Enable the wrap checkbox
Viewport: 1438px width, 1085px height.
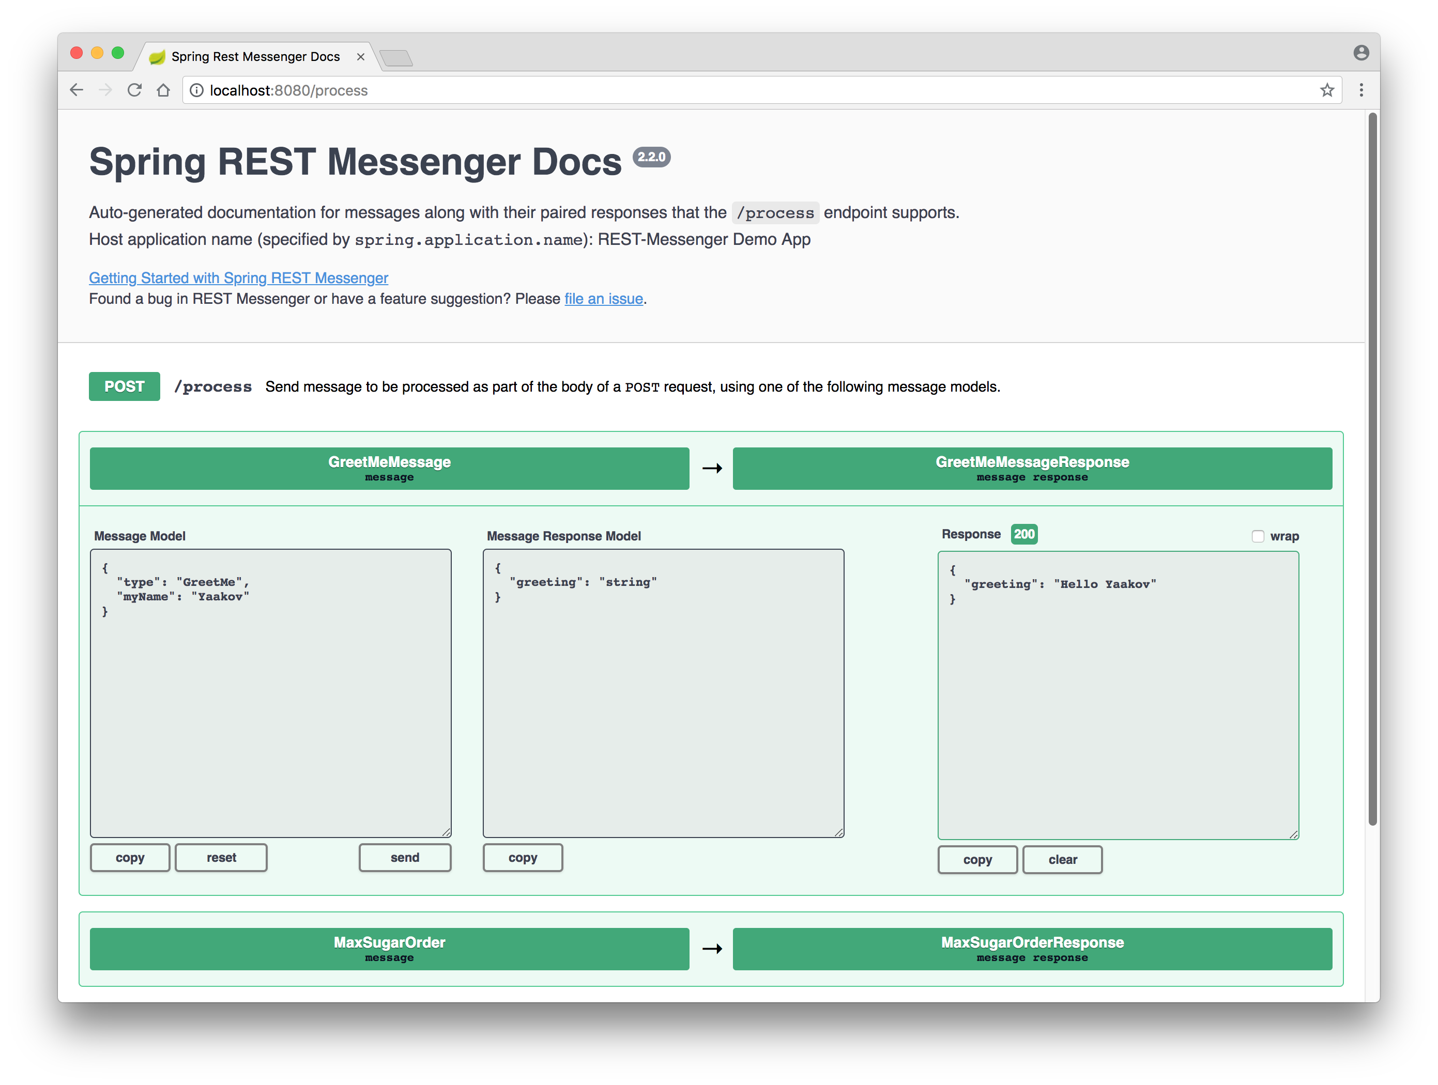1257,536
